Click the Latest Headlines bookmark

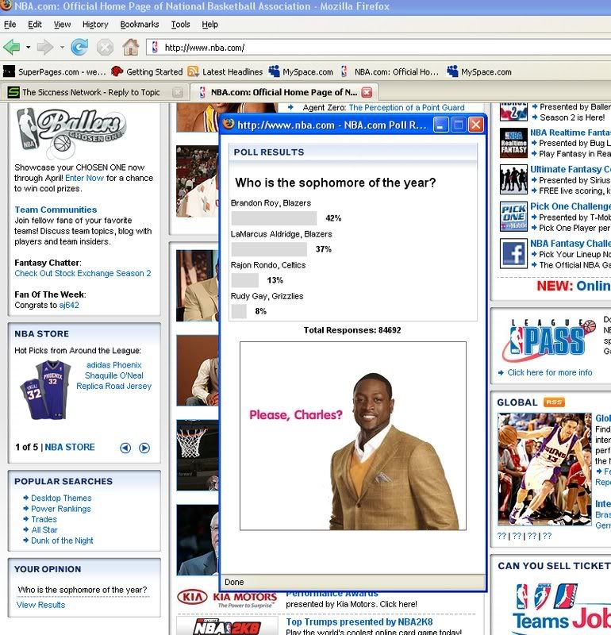click(x=225, y=71)
